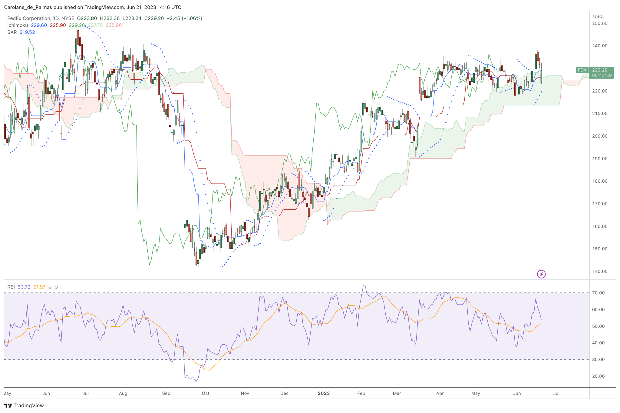The image size is (620, 413).
Task: Click the 20.00 RSI axis label
Action: [598, 376]
